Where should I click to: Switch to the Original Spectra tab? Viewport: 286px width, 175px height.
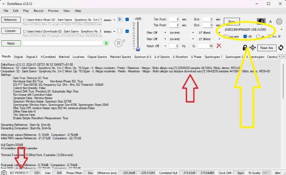(97, 57)
